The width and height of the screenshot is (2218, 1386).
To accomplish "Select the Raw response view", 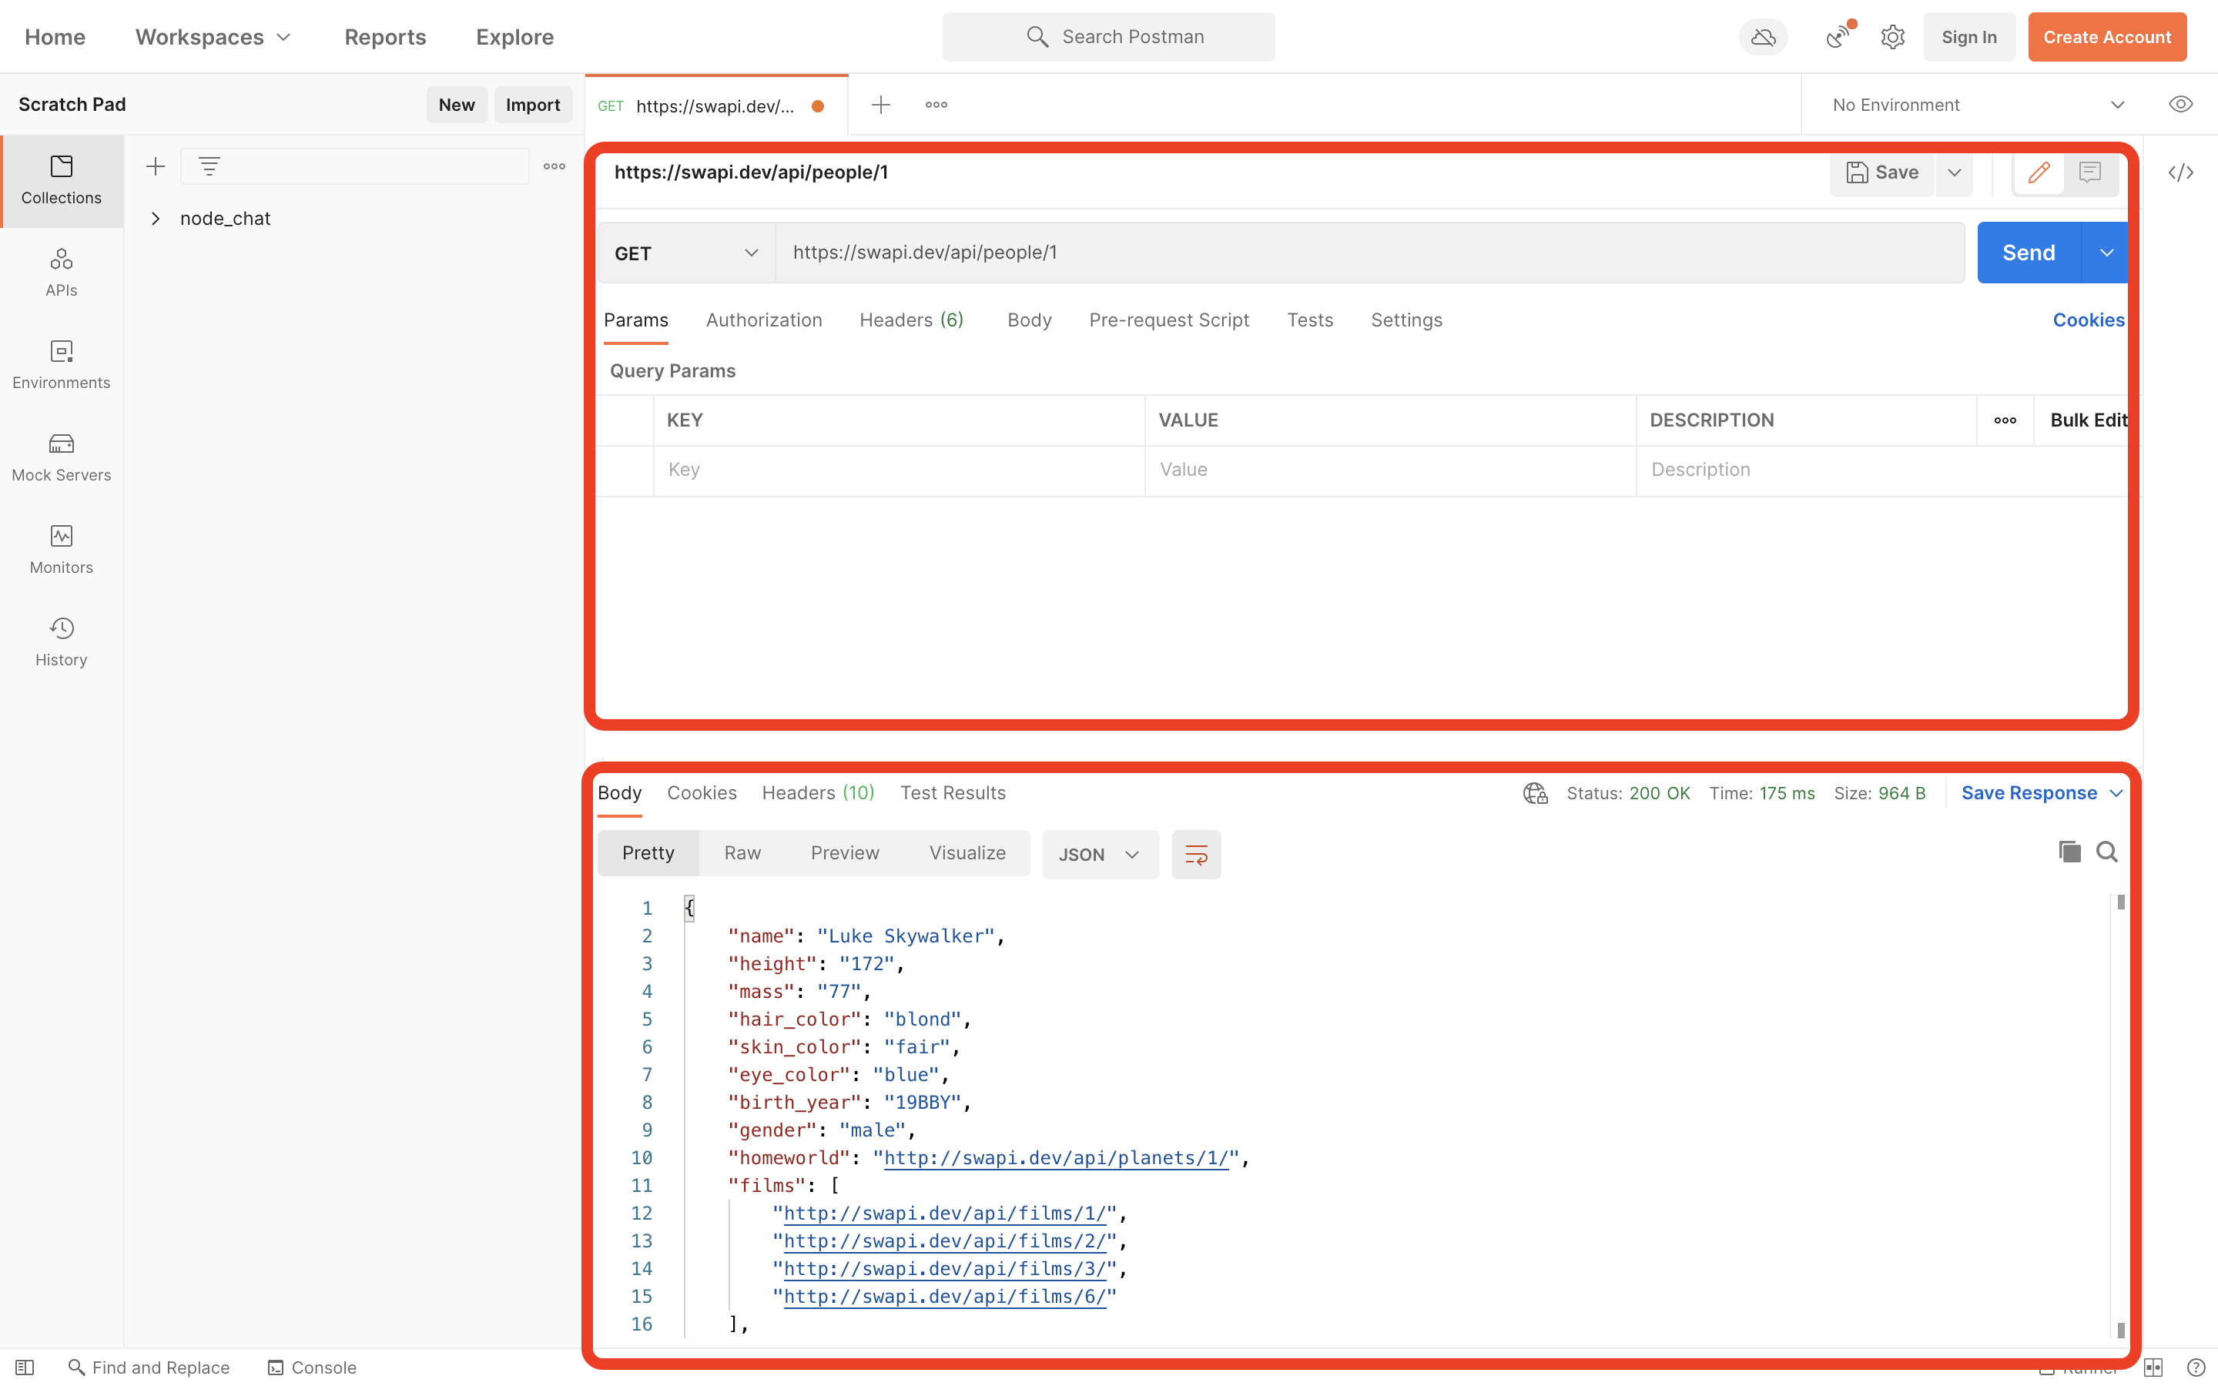I will tap(742, 852).
